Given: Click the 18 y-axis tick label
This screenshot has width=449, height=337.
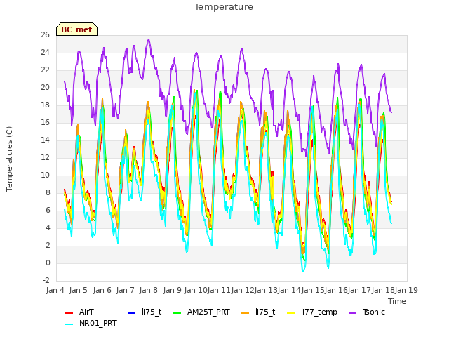Looking at the screenshot, I should coord(45,105).
